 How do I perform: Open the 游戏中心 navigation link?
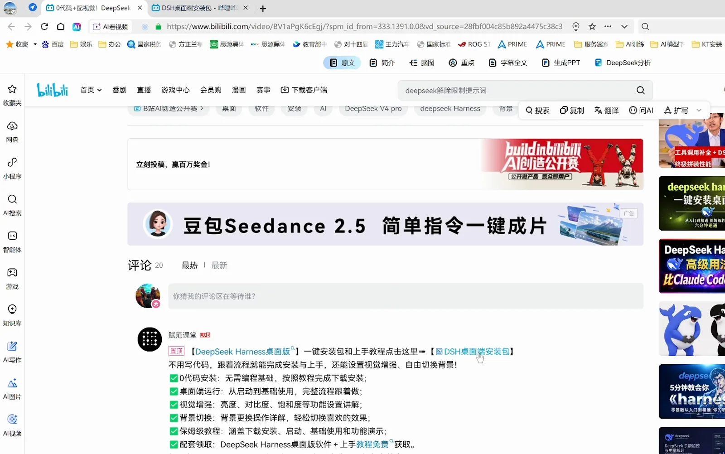175,90
